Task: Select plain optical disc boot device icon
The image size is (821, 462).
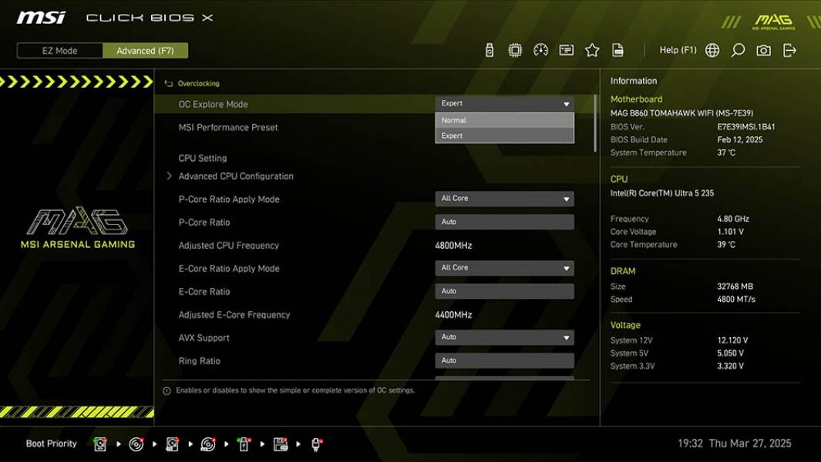Action: click(x=136, y=444)
